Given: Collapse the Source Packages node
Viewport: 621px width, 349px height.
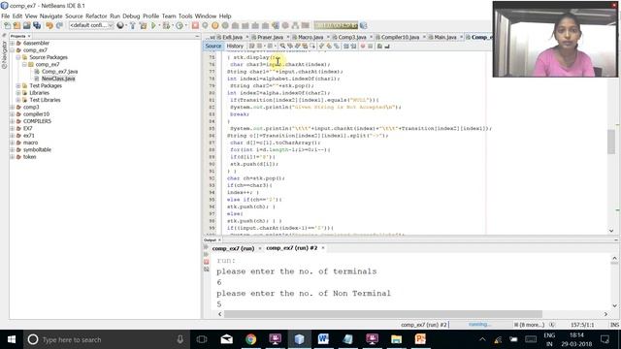Looking at the screenshot, I should 18,57.
